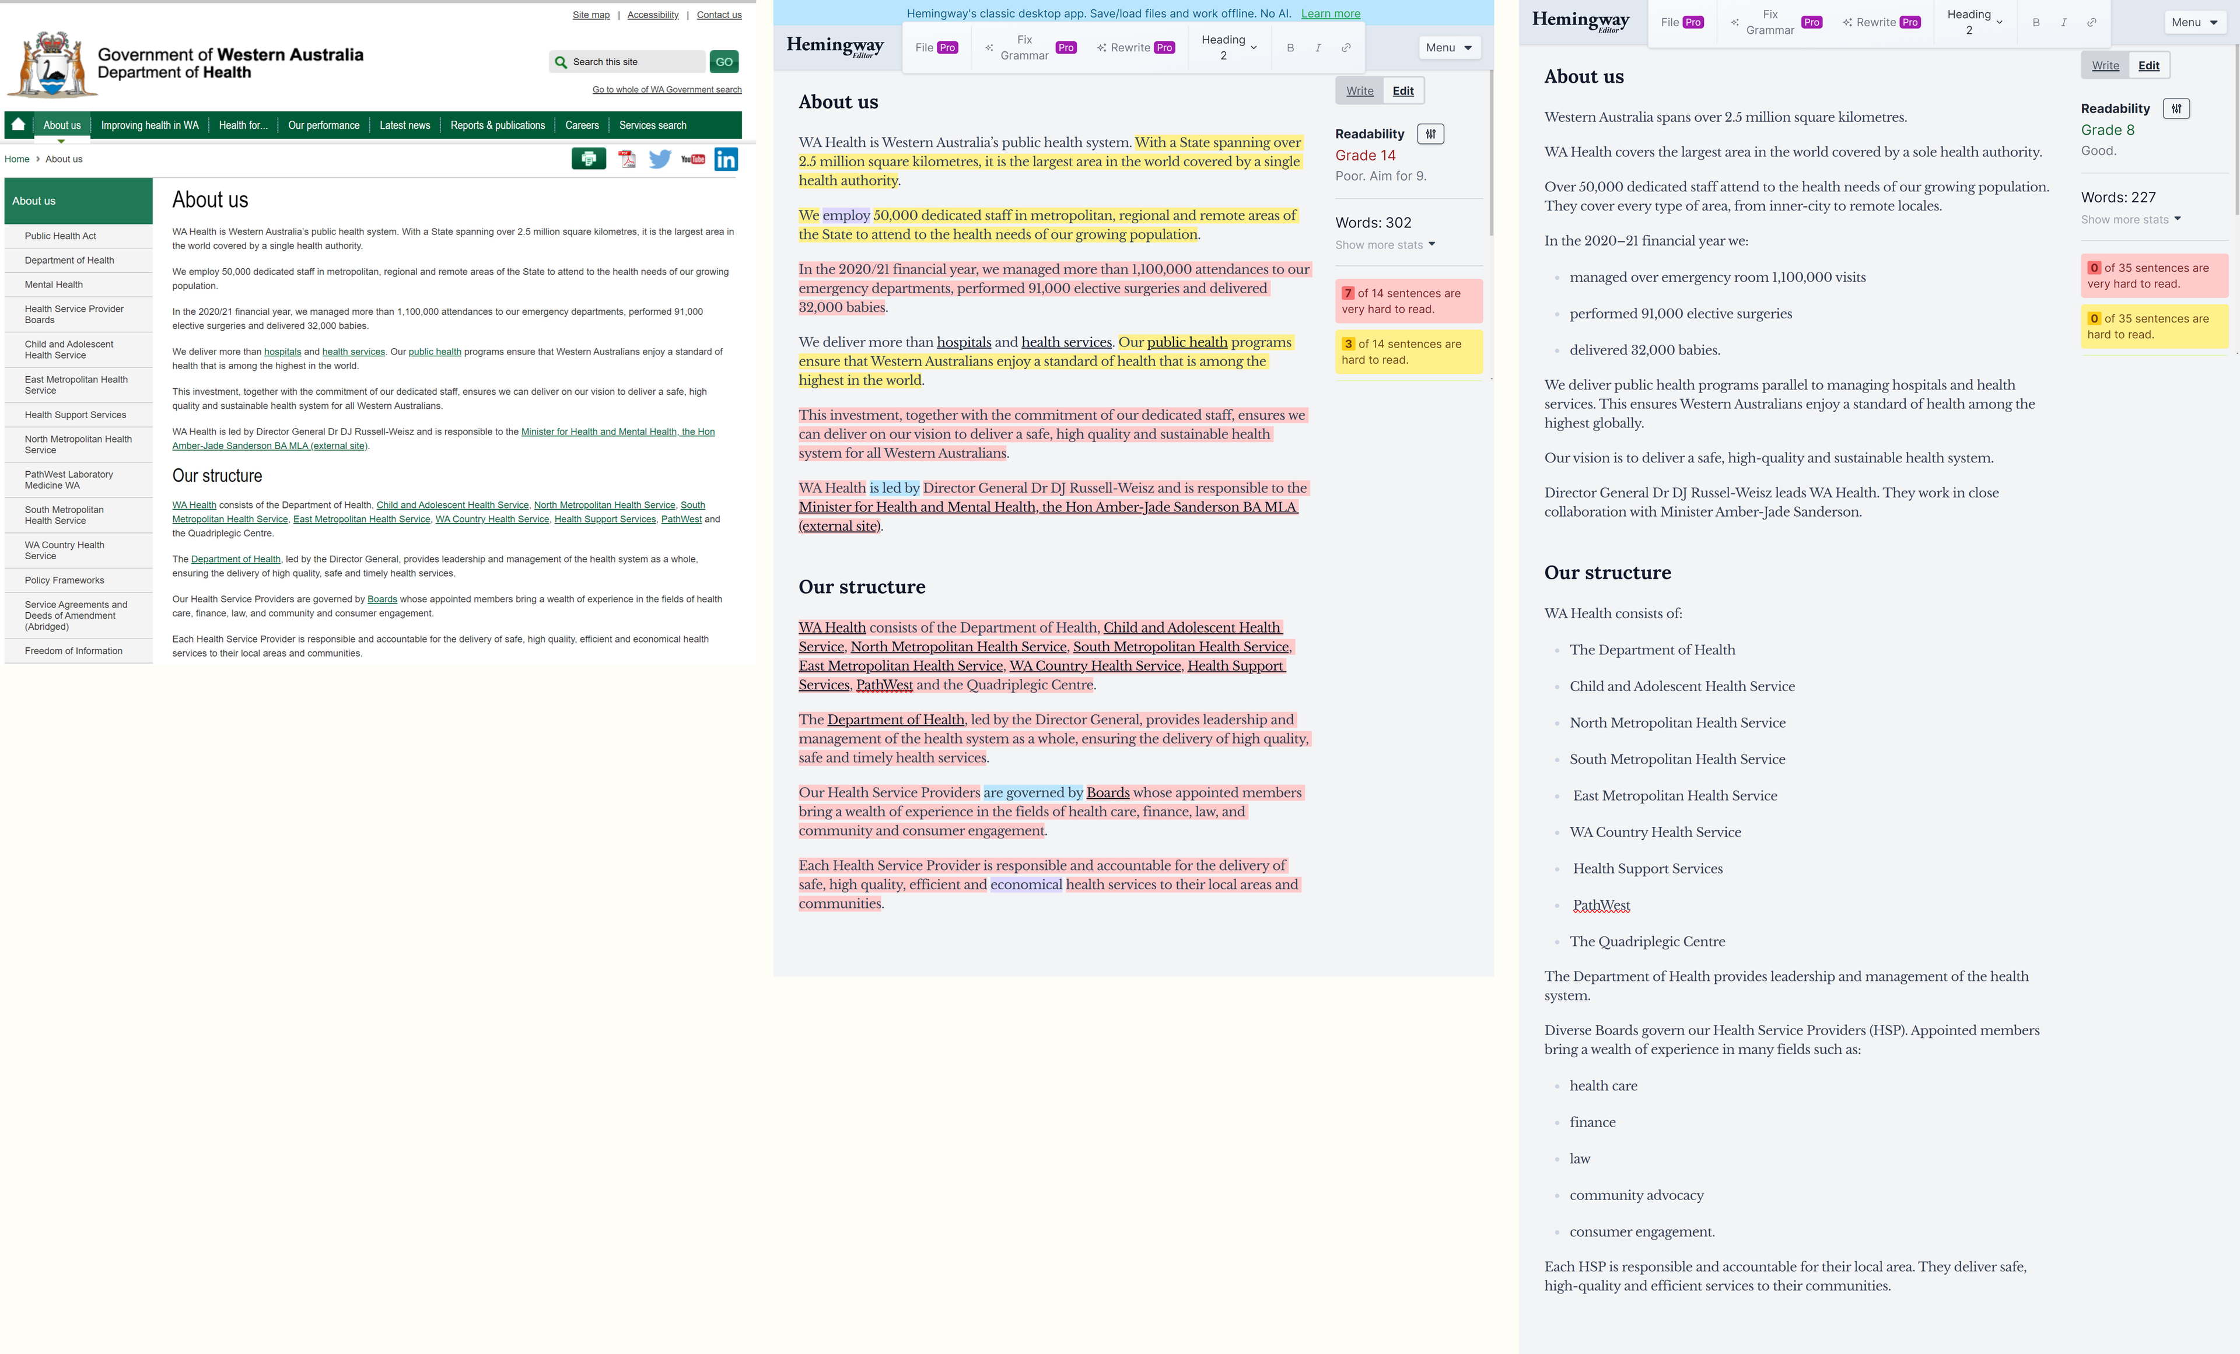Open Latest news navigation tab
The width and height of the screenshot is (2240, 1354).
click(x=405, y=125)
